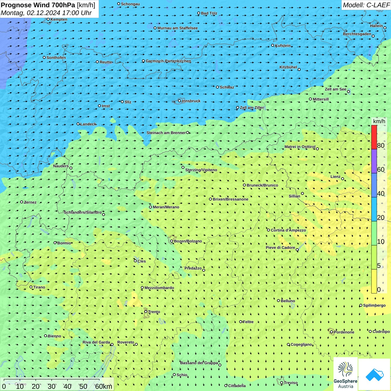The width and height of the screenshot is (391, 391).
Task: Click the Innsbruck city marker
Action: 180,101
